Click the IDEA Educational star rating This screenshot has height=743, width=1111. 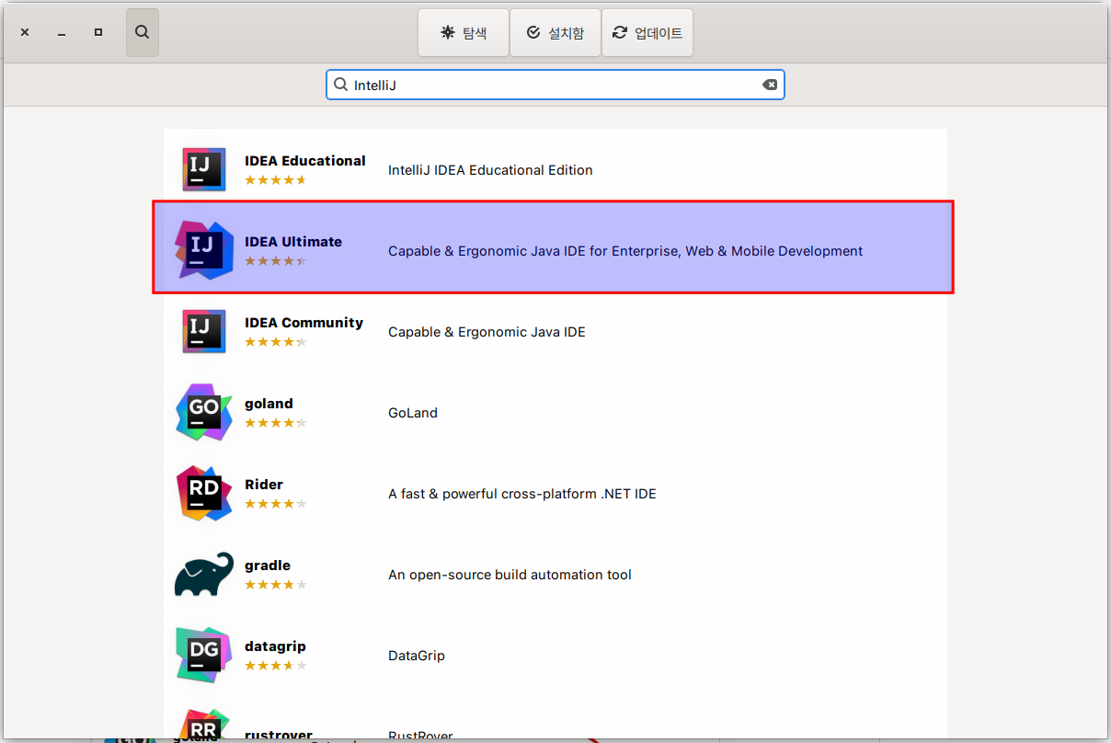276,180
